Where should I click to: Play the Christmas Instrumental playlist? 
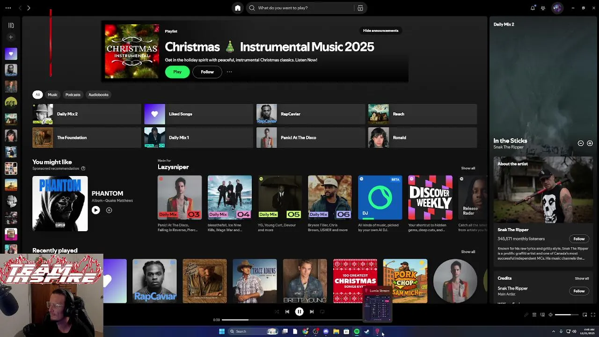coord(177,72)
